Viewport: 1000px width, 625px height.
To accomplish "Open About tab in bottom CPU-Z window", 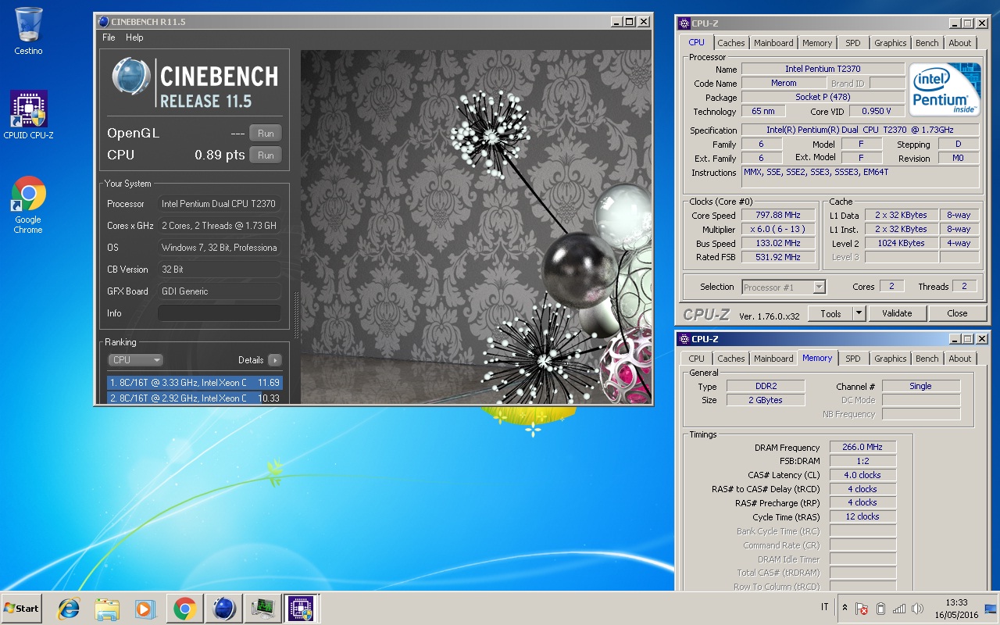I will [x=960, y=359].
